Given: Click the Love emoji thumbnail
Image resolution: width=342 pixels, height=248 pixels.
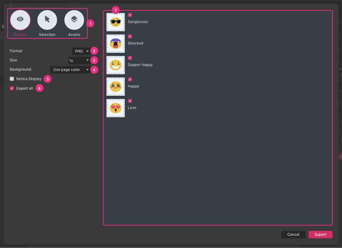Looking at the screenshot, I should [x=116, y=108].
